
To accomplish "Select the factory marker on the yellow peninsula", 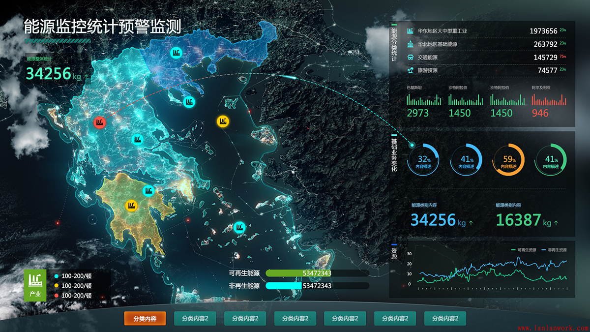I will pyautogui.click(x=131, y=205).
